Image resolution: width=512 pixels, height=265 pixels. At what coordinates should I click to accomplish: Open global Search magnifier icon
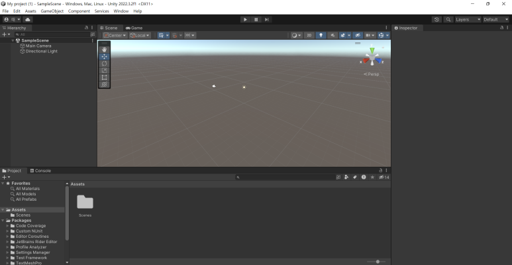(x=448, y=20)
